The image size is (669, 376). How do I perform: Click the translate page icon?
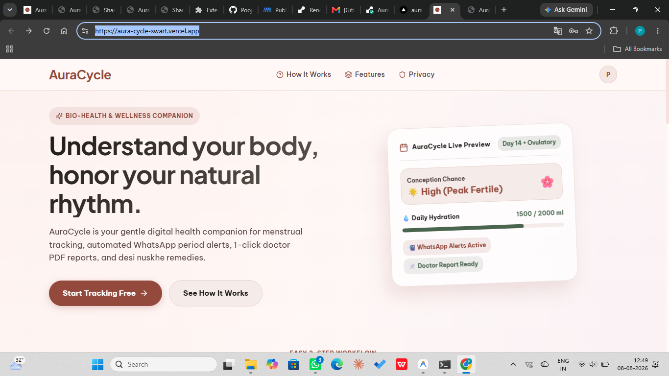coord(557,31)
